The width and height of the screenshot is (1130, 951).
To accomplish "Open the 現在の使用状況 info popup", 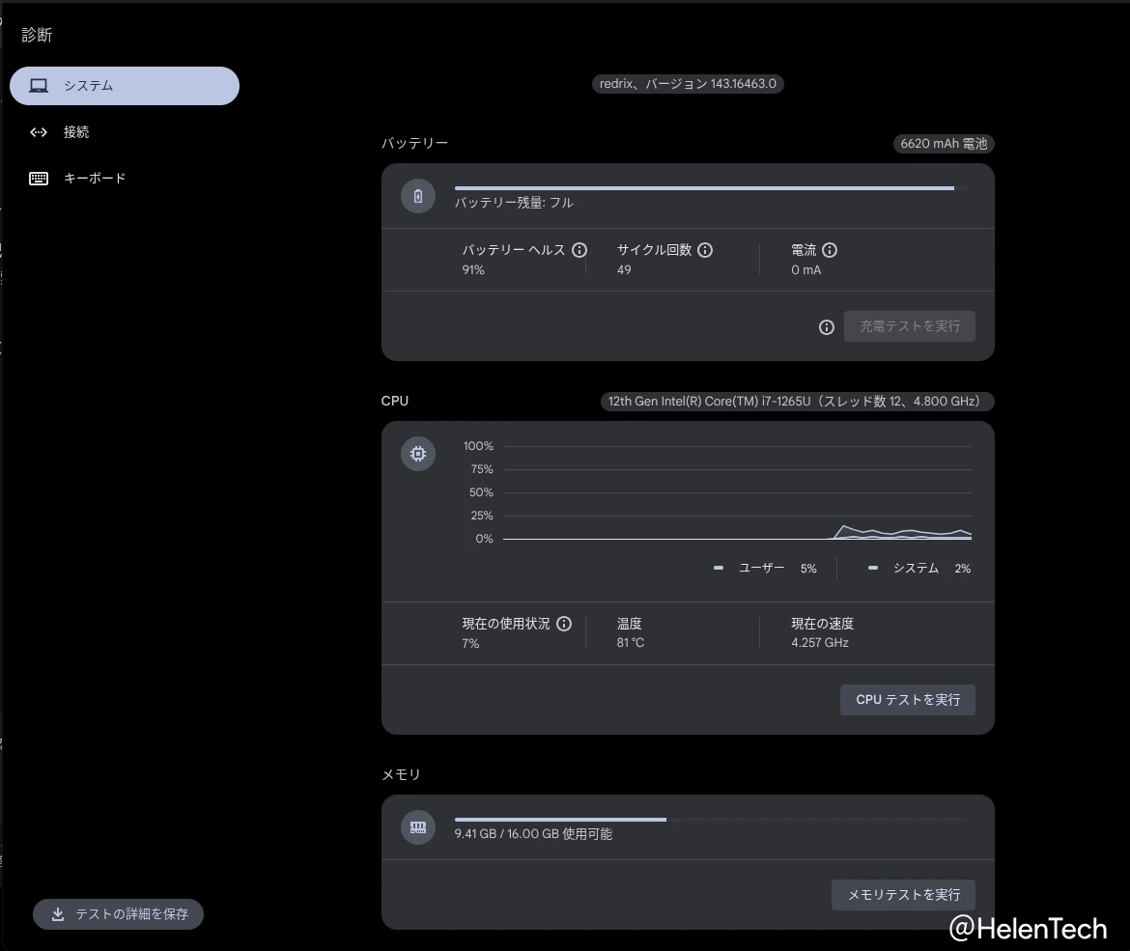I will tap(564, 624).
